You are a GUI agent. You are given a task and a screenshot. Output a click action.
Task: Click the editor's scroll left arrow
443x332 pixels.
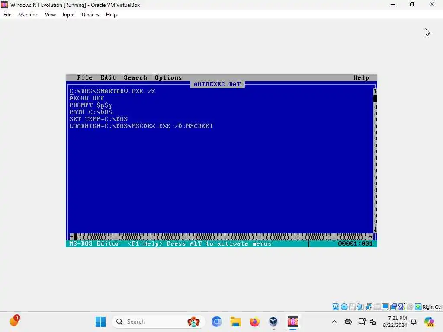(x=71, y=236)
